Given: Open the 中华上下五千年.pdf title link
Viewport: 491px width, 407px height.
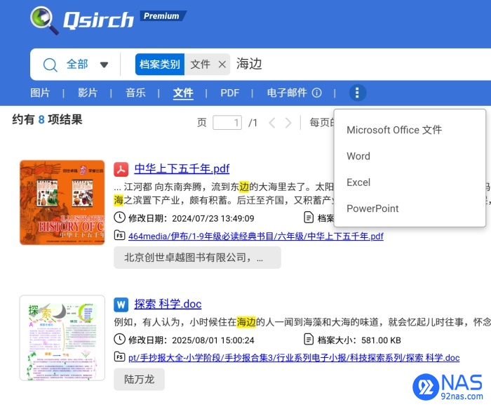Looking at the screenshot, I should [x=182, y=169].
